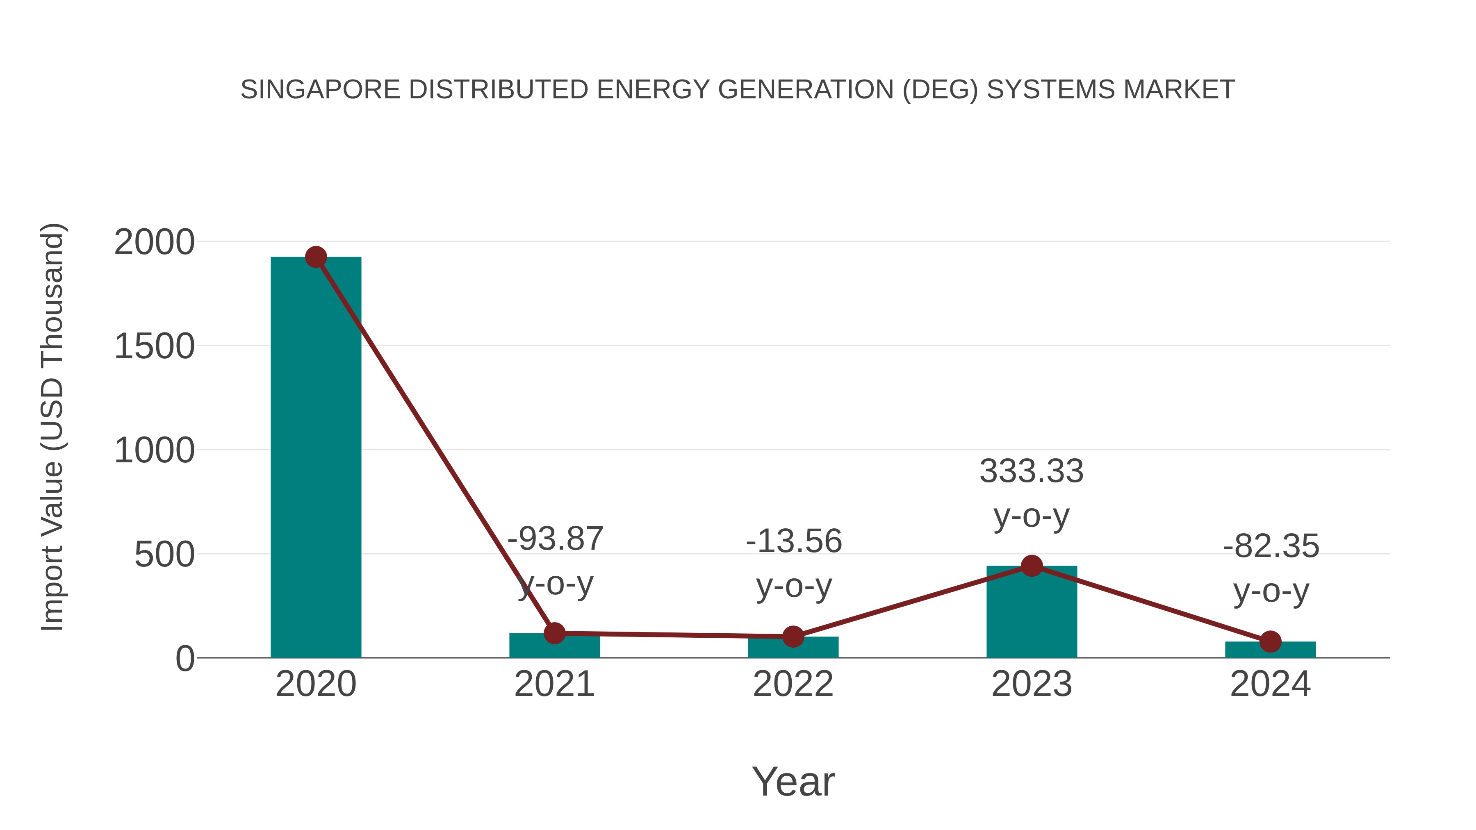Click the line marker dot at 2021
Viewport: 1476px width, 830px height.
(x=554, y=633)
